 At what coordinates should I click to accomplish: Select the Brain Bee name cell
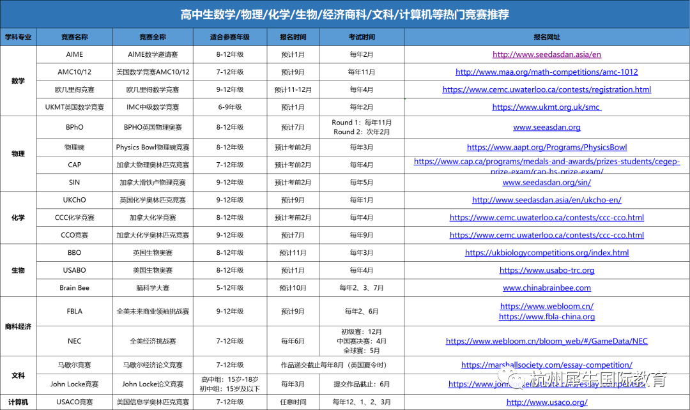click(x=74, y=288)
